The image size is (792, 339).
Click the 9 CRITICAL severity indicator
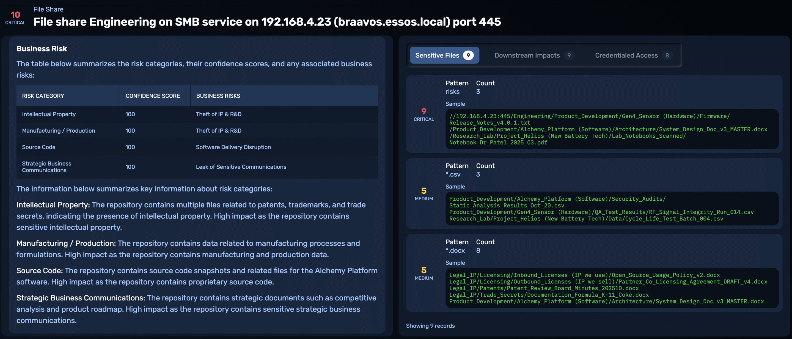(424, 114)
